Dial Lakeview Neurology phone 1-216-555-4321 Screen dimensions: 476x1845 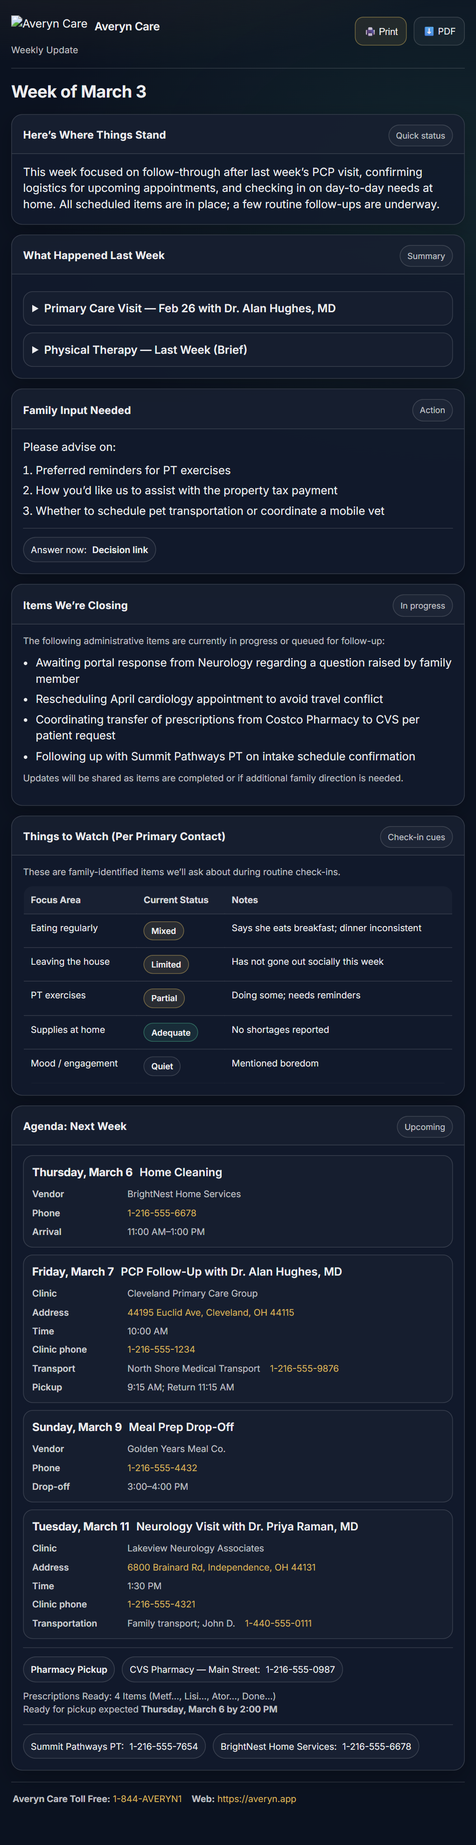161,1604
